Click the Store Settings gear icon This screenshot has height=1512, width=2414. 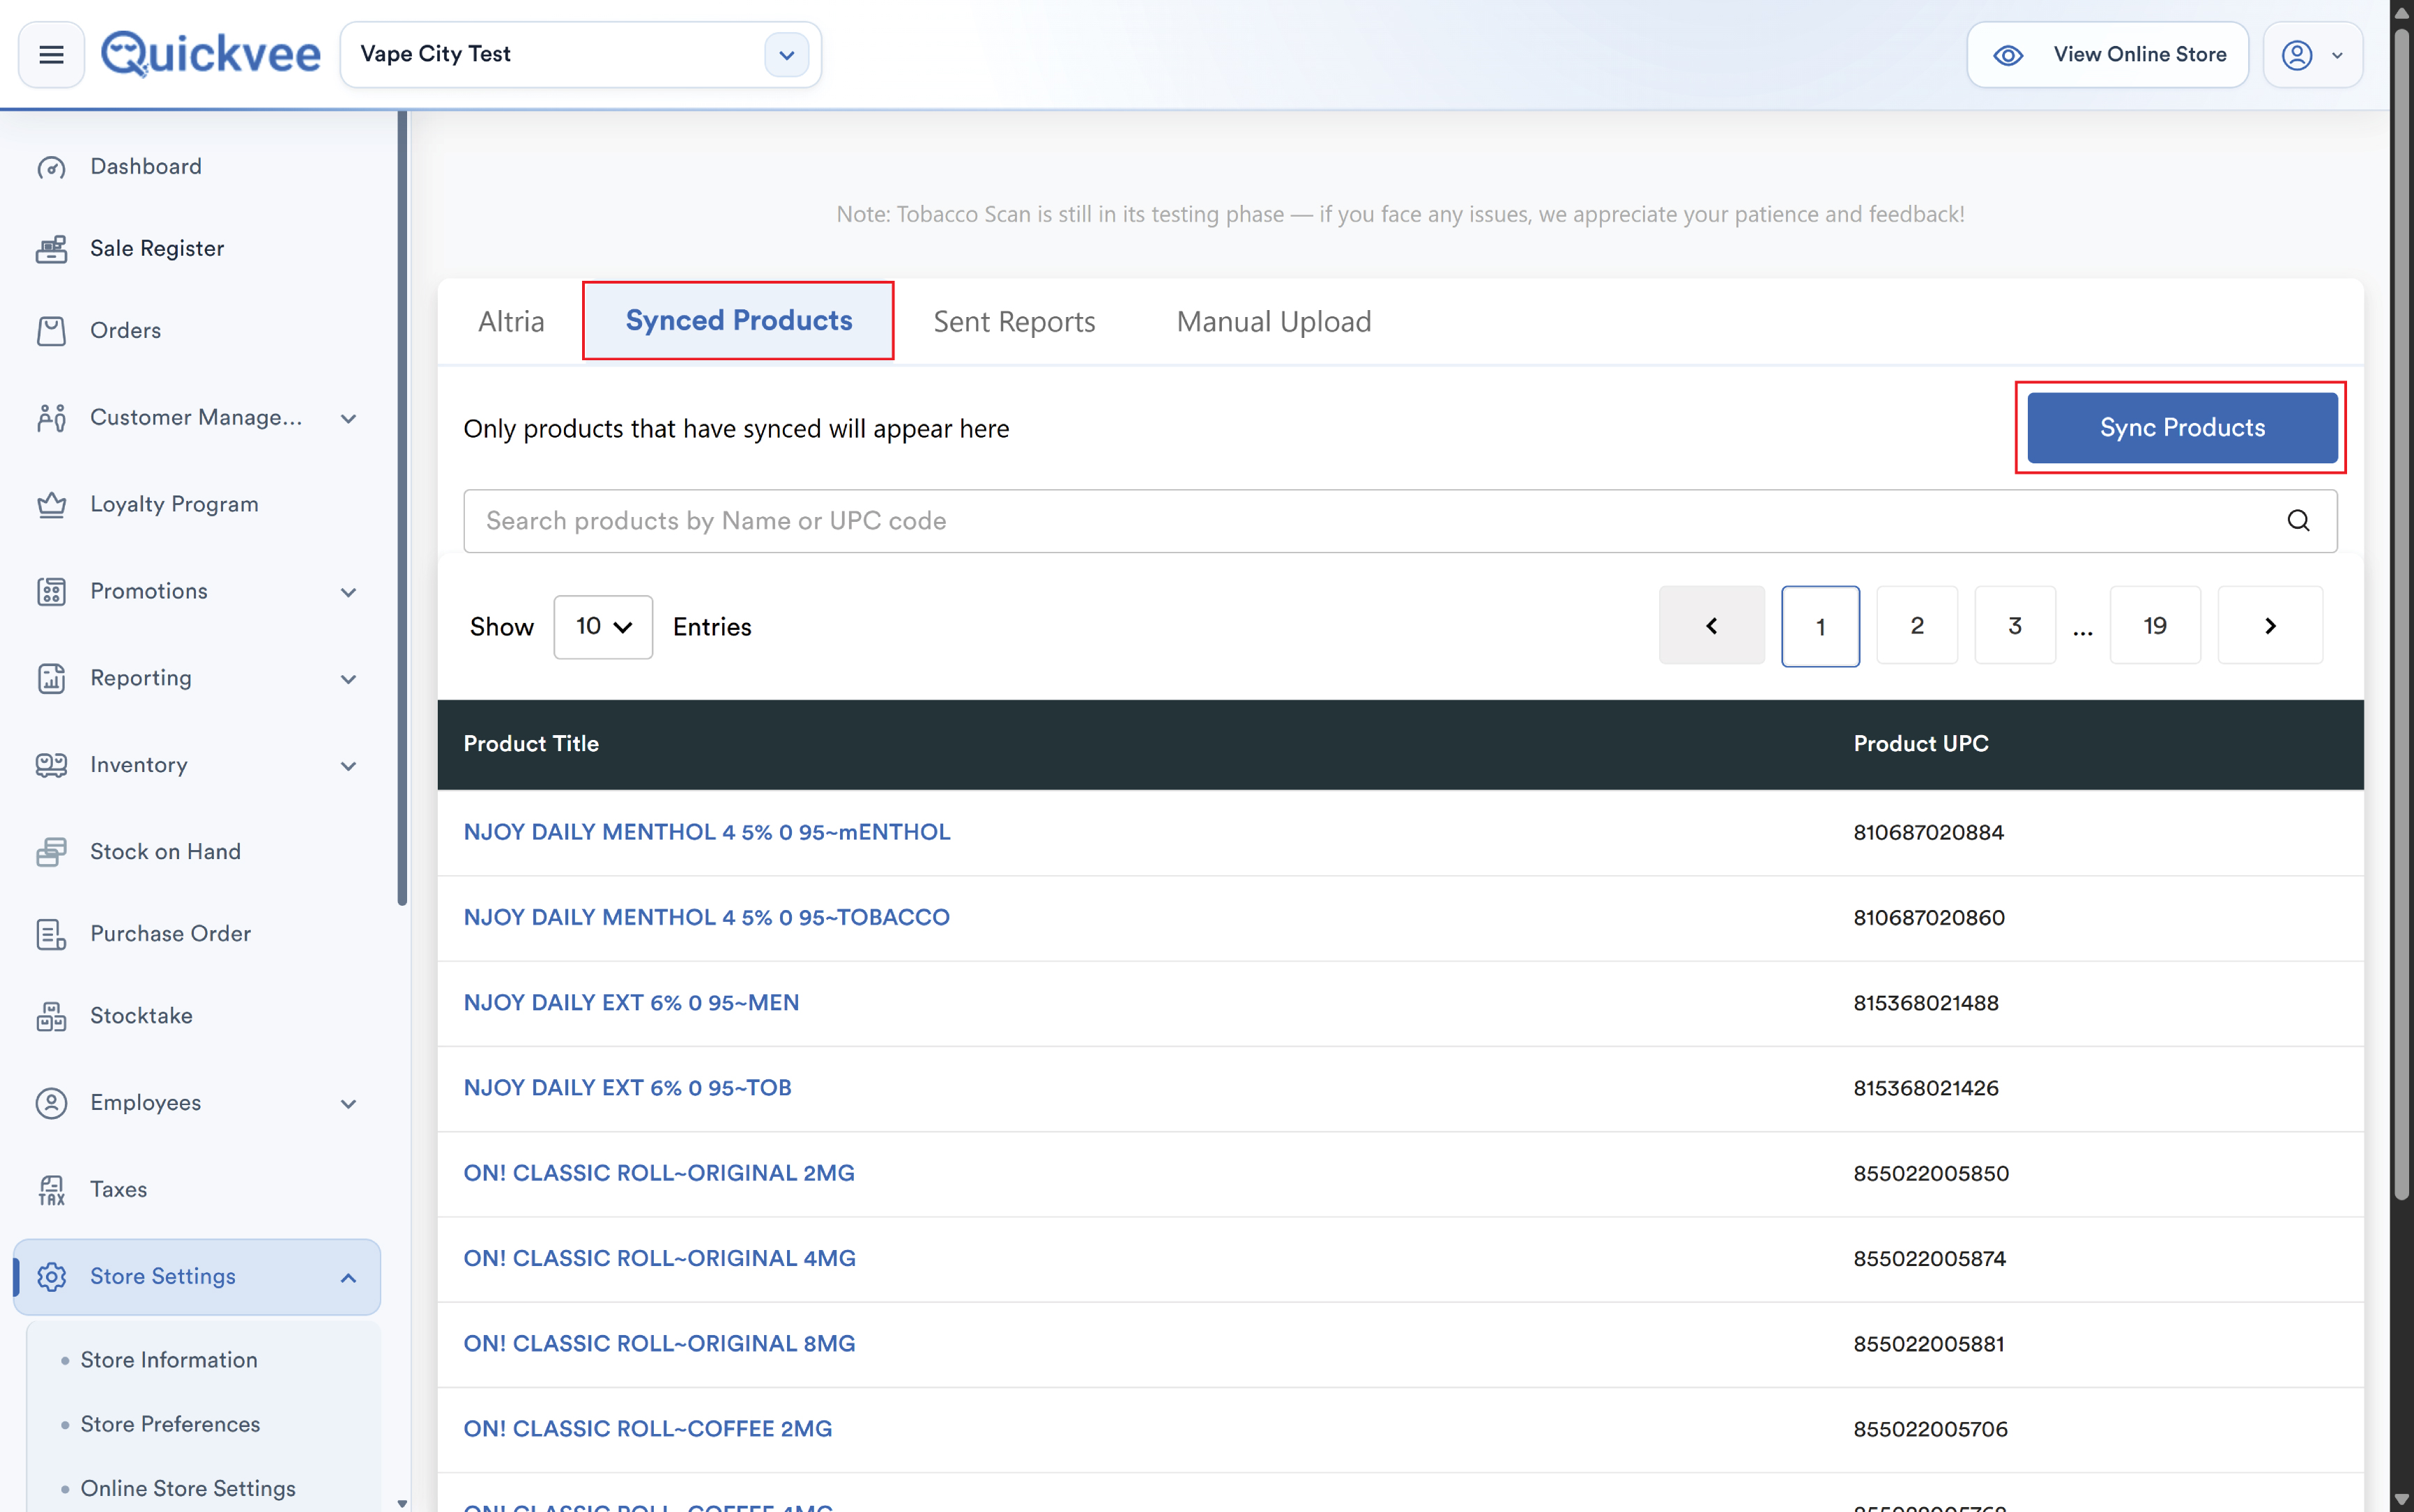point(51,1277)
